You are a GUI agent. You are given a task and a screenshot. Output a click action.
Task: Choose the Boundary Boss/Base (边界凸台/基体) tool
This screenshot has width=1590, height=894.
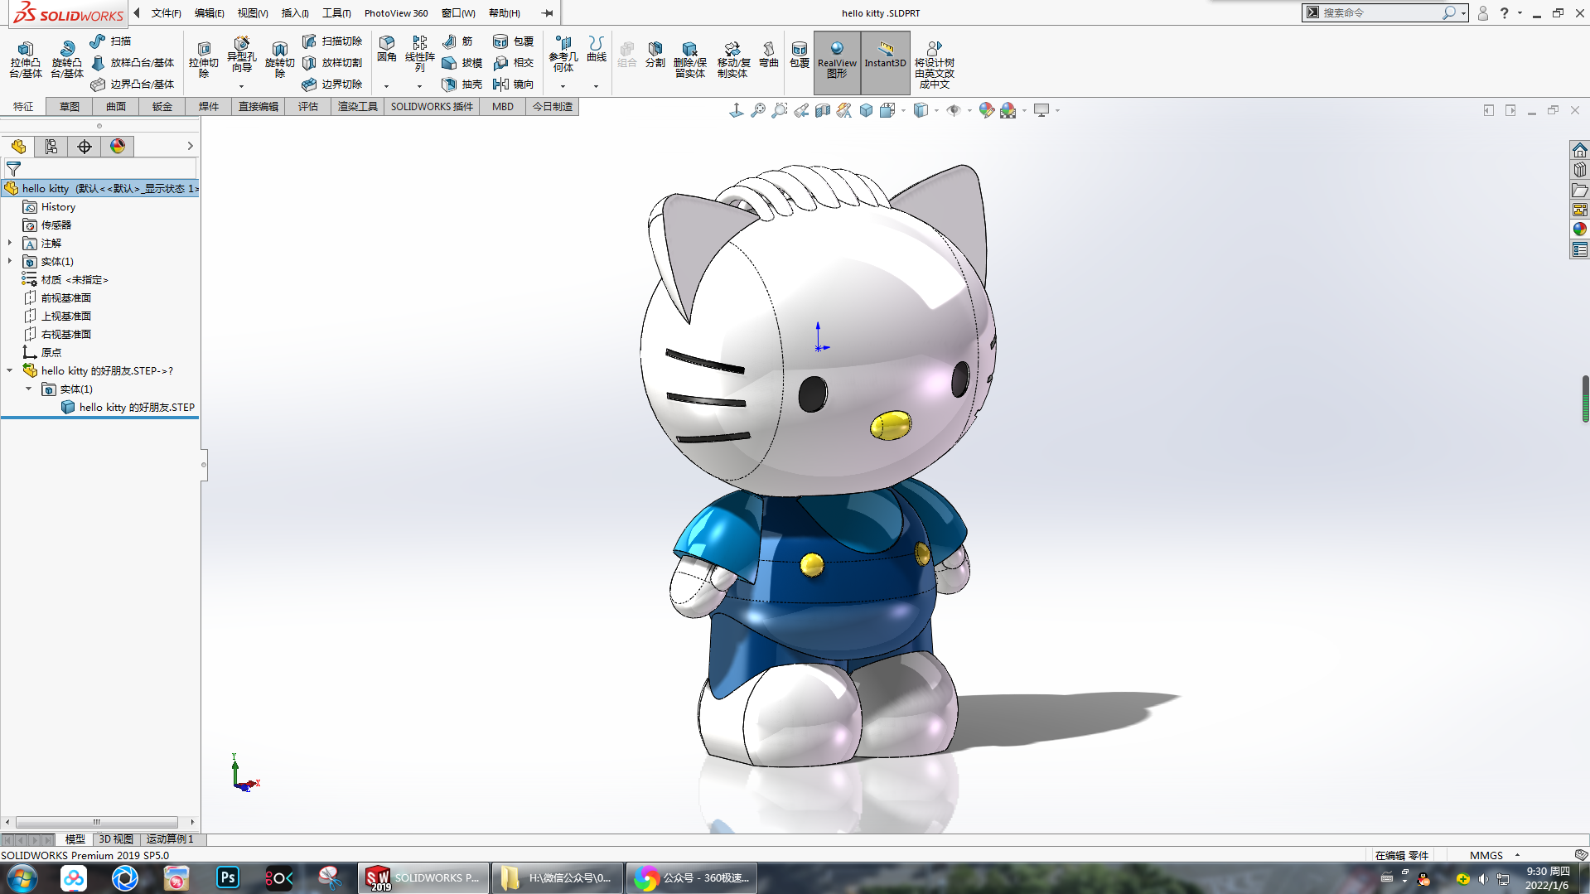tap(133, 84)
